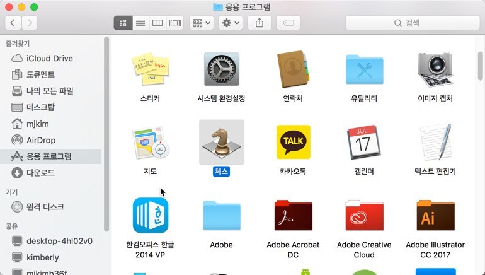
Task: Close the Finder window
Action: 9,7
